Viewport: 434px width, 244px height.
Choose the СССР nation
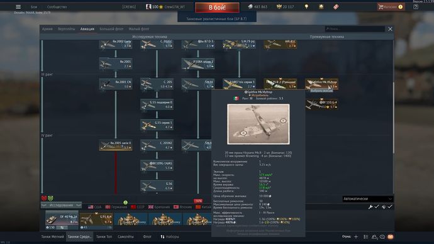(x=138, y=207)
